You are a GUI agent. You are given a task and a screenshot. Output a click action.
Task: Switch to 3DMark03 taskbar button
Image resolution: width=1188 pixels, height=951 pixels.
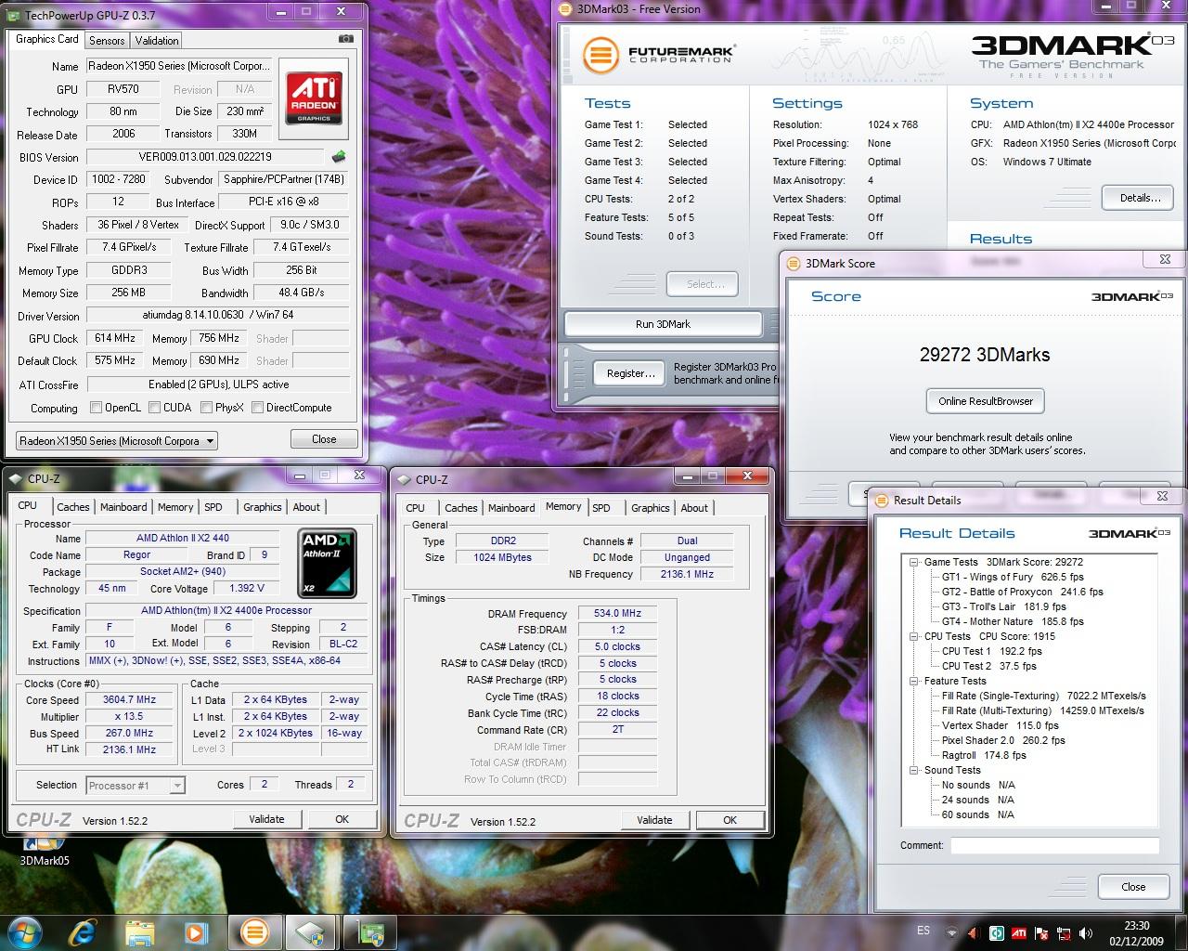coord(254,931)
